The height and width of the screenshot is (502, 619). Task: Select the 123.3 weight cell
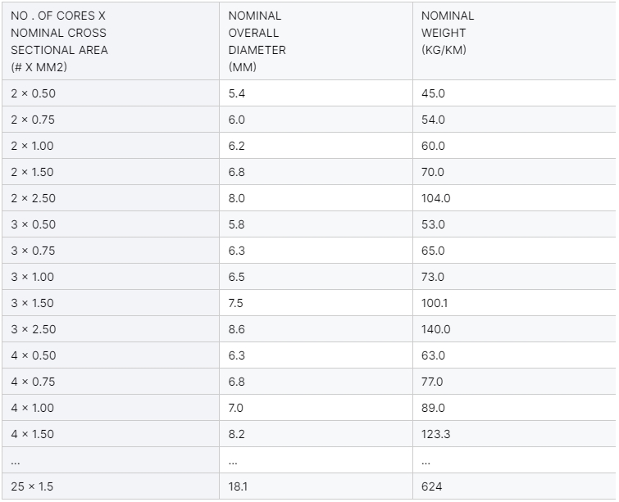(x=435, y=434)
